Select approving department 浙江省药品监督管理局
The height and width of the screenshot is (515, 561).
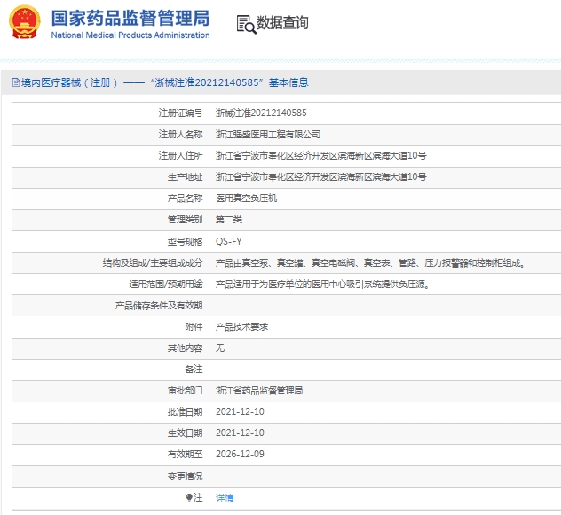(x=259, y=390)
